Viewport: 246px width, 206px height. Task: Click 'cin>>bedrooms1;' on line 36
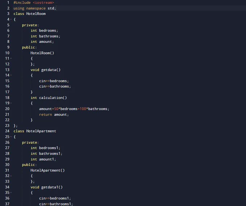click(55, 198)
